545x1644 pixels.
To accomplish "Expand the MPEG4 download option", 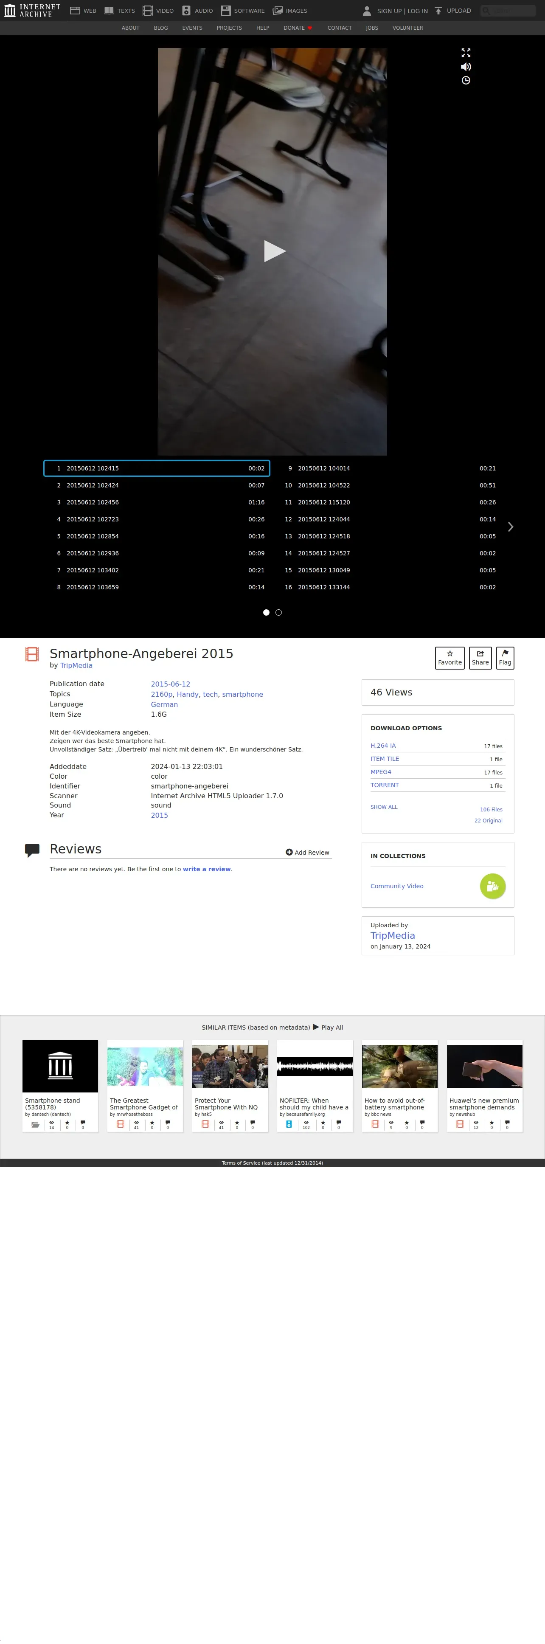I will tap(381, 772).
